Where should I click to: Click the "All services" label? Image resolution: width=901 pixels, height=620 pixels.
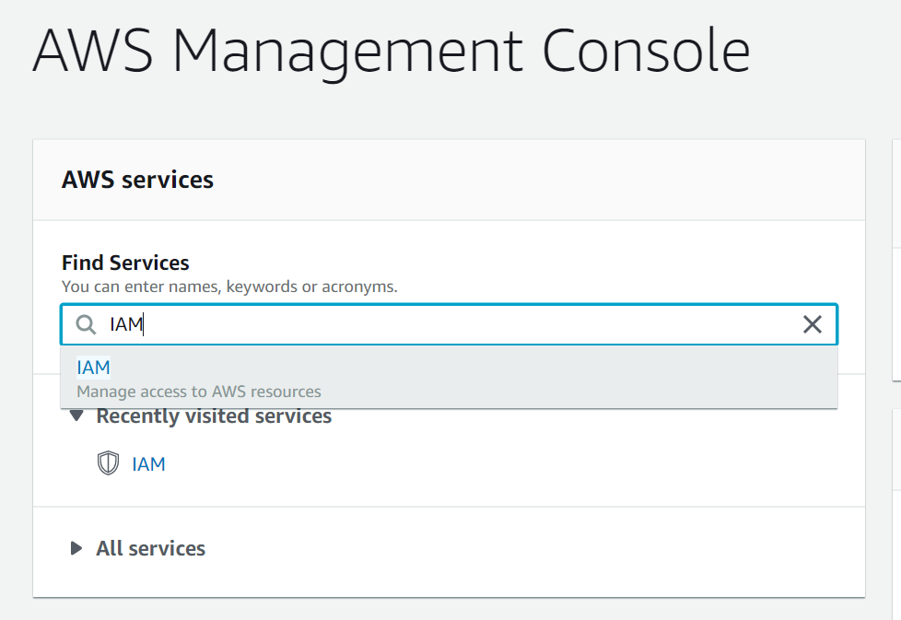coord(150,548)
